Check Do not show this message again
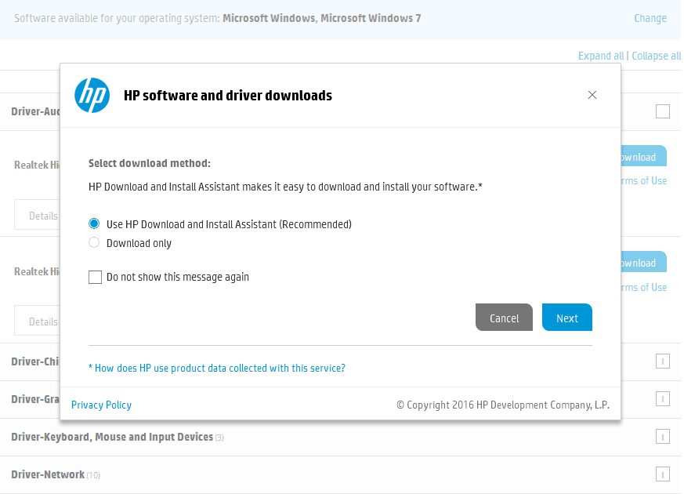Screen dimensions: 684x494 pos(95,277)
